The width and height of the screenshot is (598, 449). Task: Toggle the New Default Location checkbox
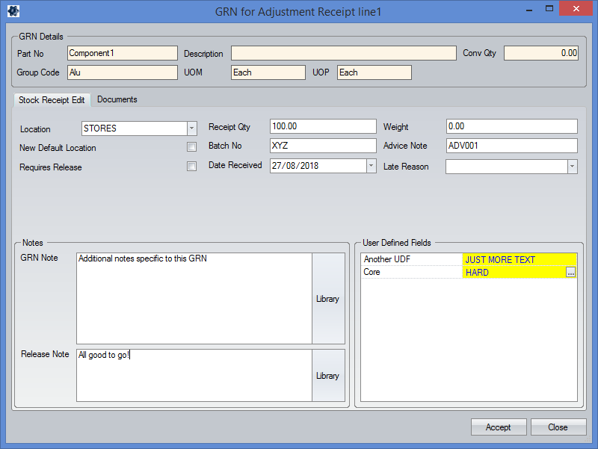pos(191,147)
